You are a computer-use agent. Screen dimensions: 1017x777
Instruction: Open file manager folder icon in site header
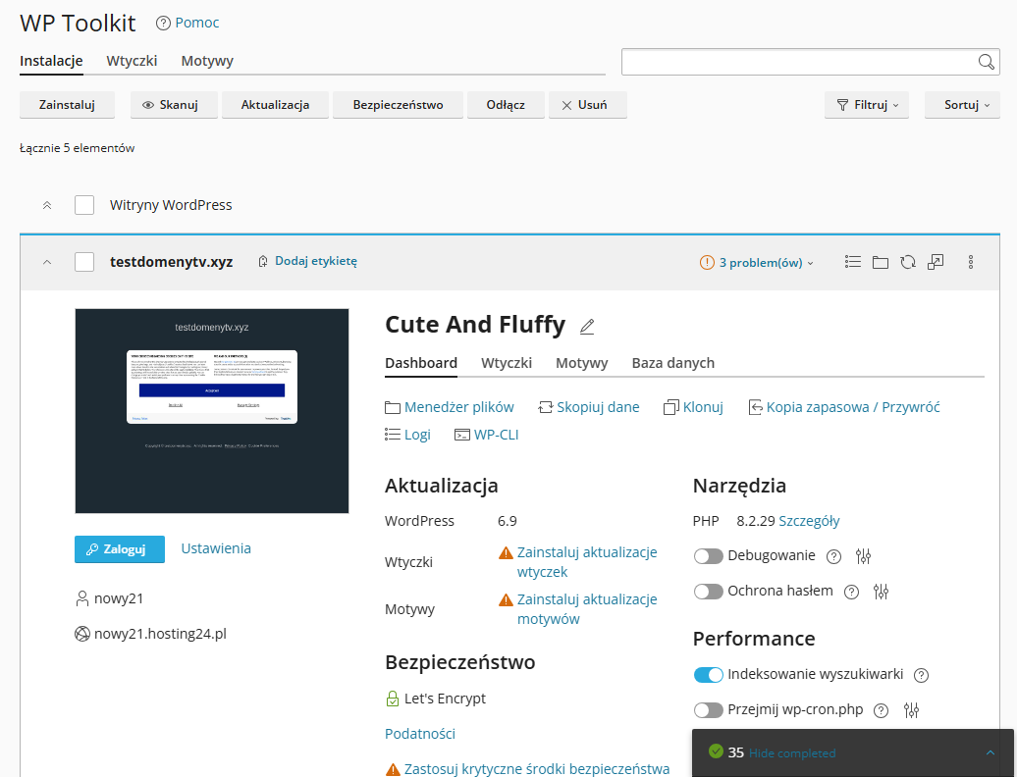[881, 262]
